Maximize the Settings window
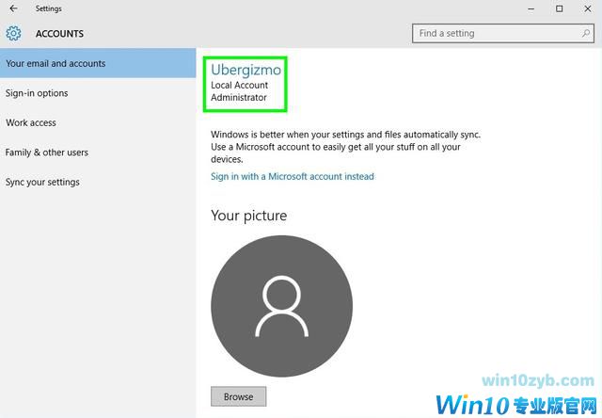The width and height of the screenshot is (602, 418). tap(560, 8)
